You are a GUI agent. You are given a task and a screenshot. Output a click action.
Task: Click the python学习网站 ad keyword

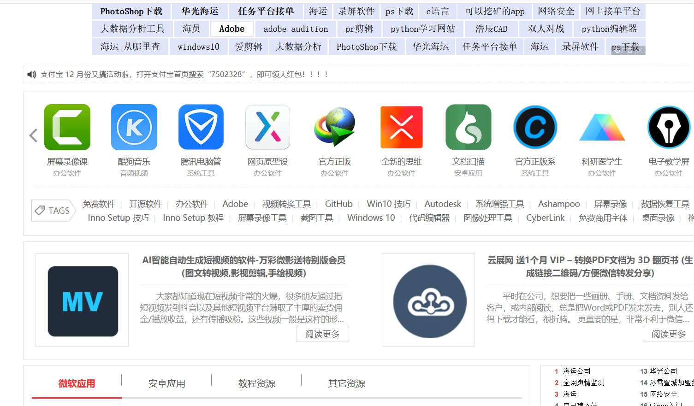(x=423, y=29)
